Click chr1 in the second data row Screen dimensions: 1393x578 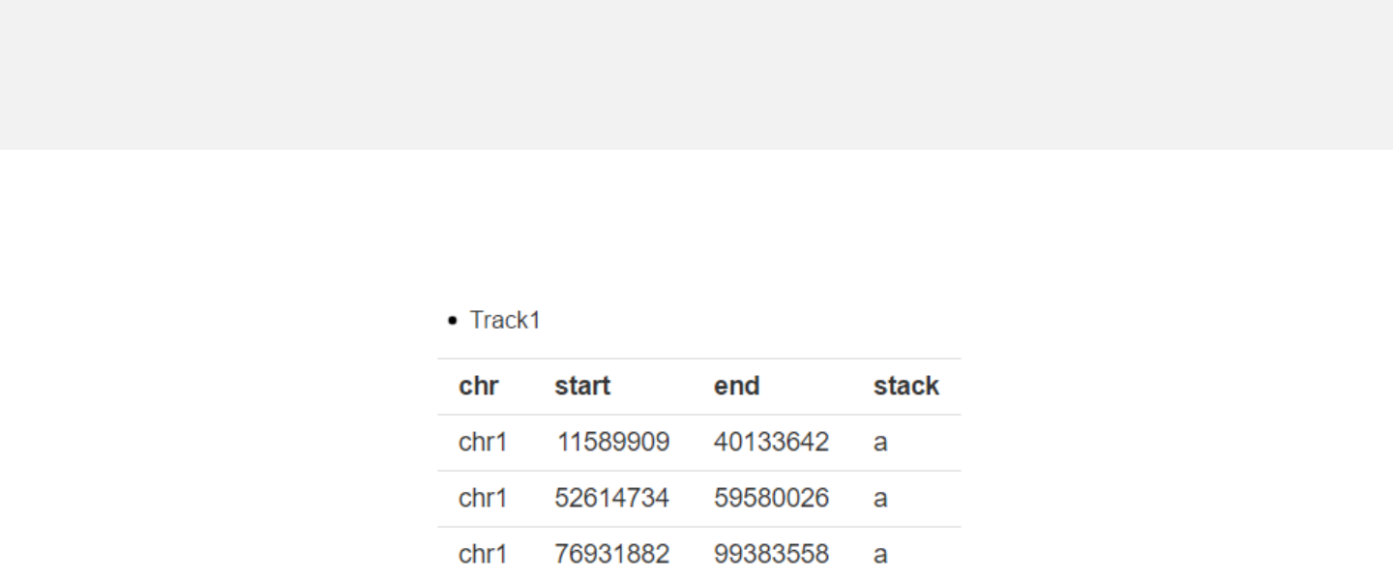[483, 498]
